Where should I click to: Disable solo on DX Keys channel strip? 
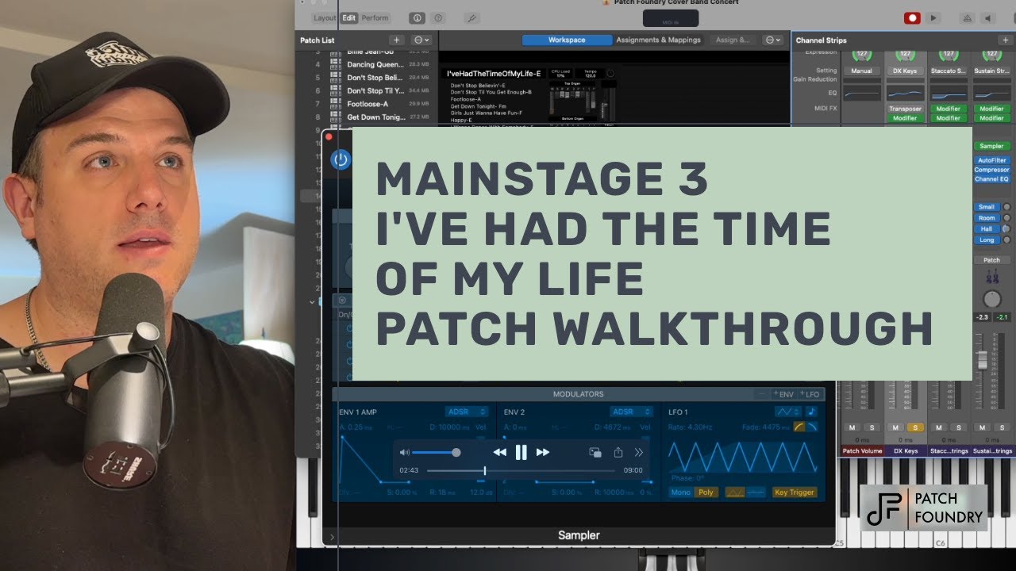(x=915, y=427)
